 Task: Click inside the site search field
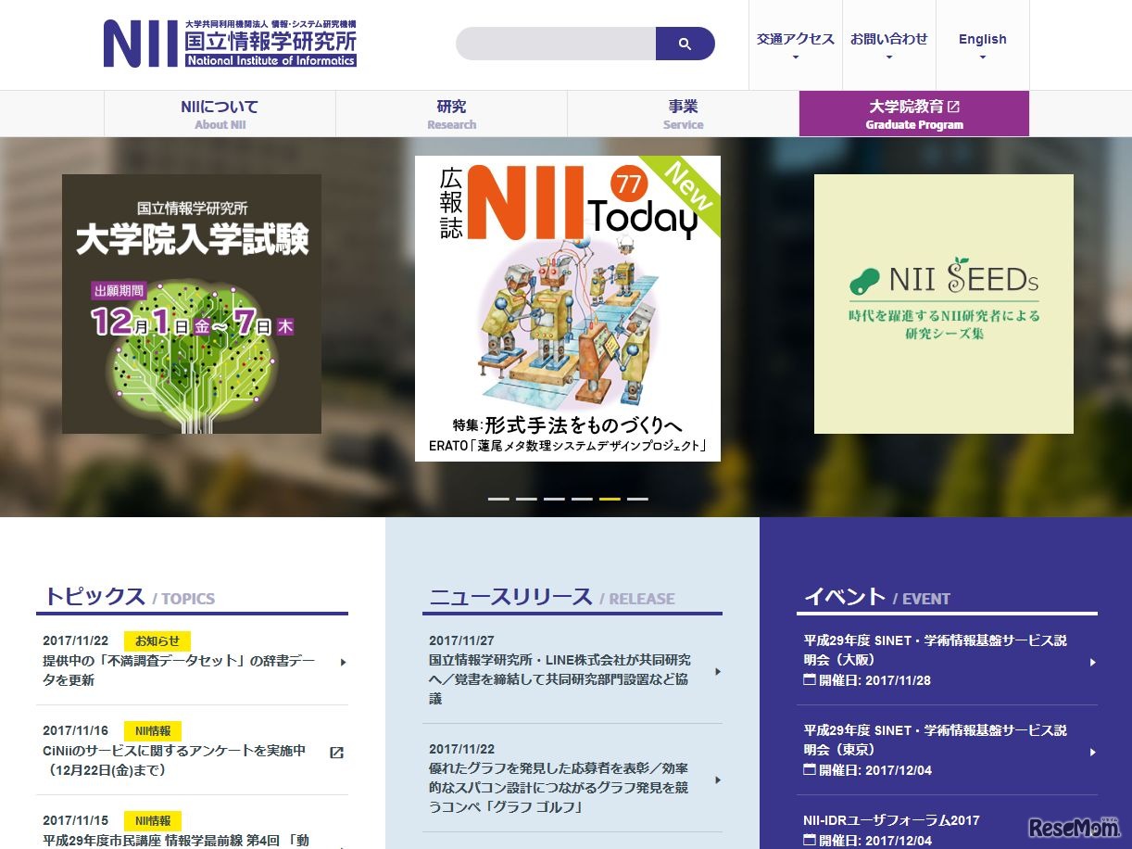(556, 43)
